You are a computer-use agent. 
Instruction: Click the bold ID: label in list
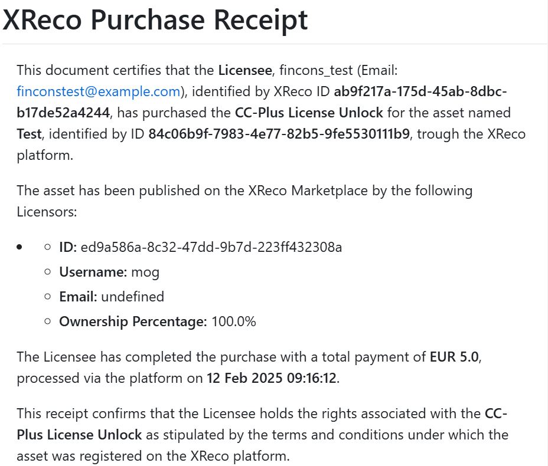pos(68,247)
